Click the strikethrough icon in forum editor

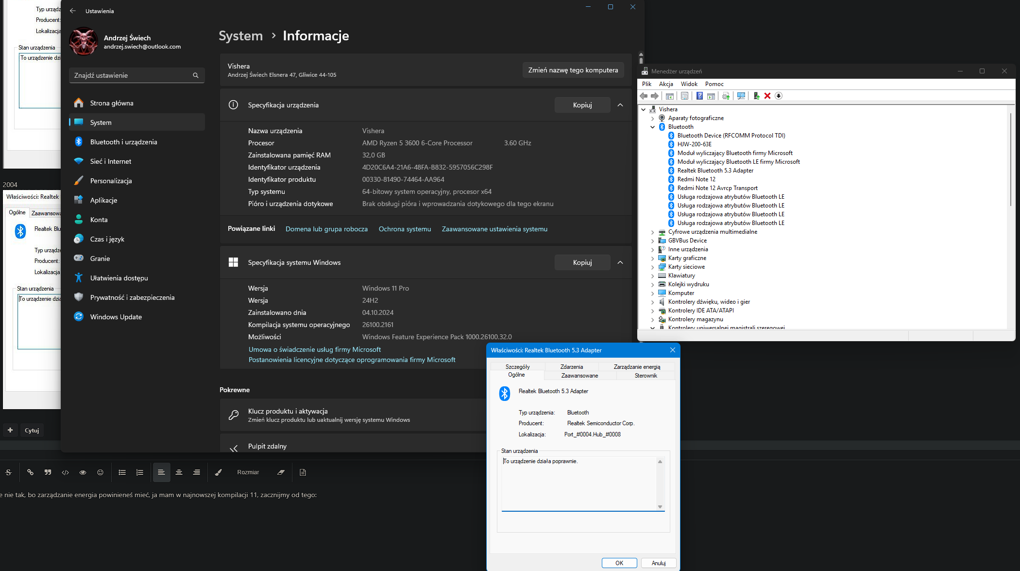(x=9, y=472)
